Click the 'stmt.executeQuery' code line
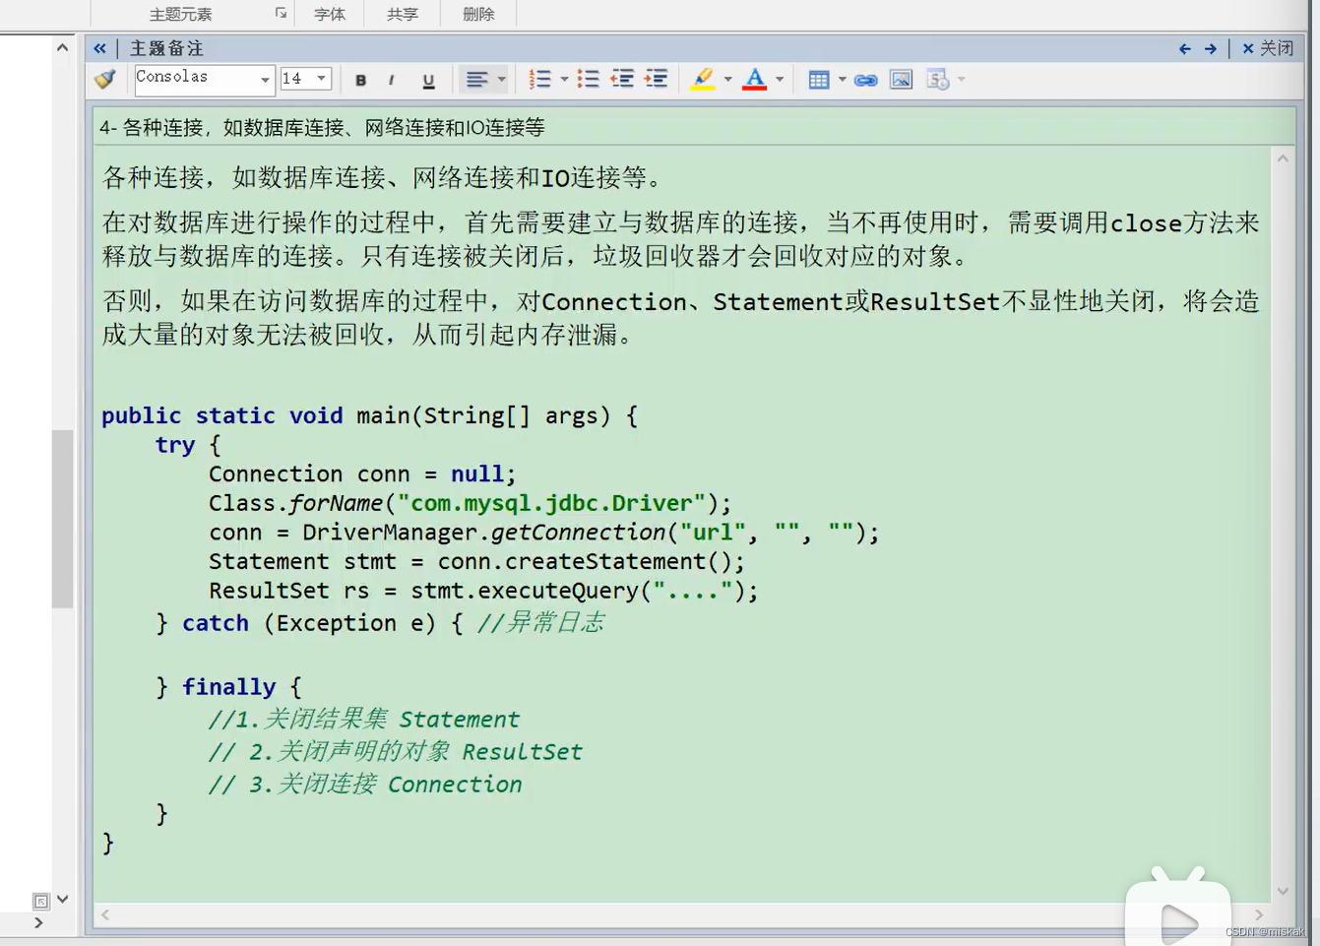Screen dimensions: 1320x946 pos(483,591)
